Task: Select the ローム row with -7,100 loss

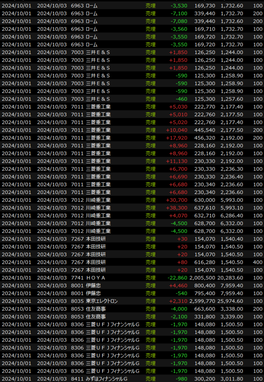Action: coord(132,13)
